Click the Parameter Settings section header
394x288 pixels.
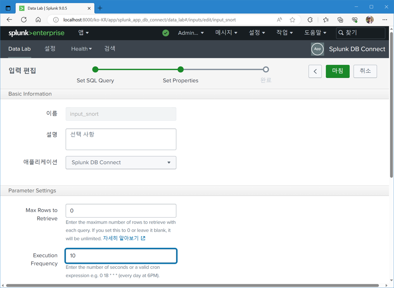[32, 190]
